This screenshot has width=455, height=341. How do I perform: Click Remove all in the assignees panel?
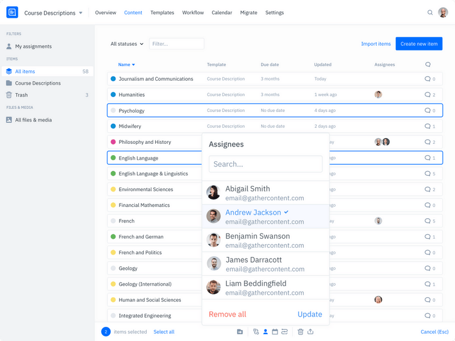click(227, 314)
